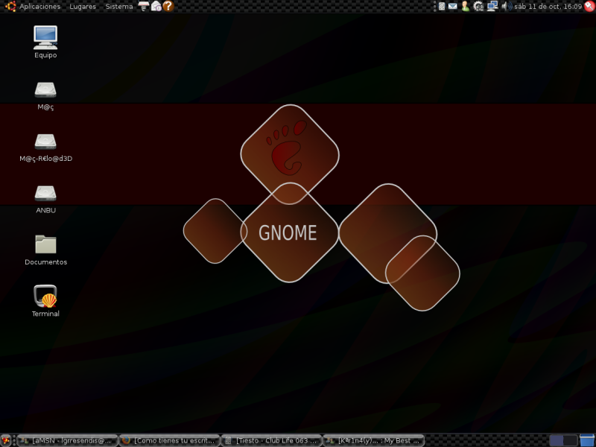Open the Aplicaciones menu

(x=39, y=7)
